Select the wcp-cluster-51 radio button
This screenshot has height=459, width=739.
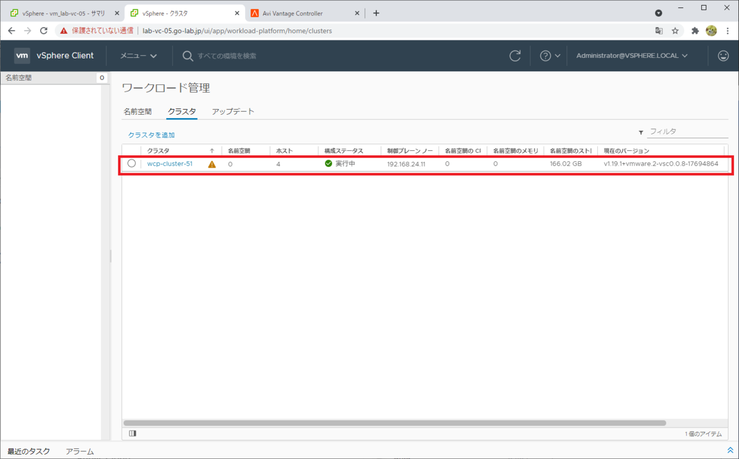point(132,163)
